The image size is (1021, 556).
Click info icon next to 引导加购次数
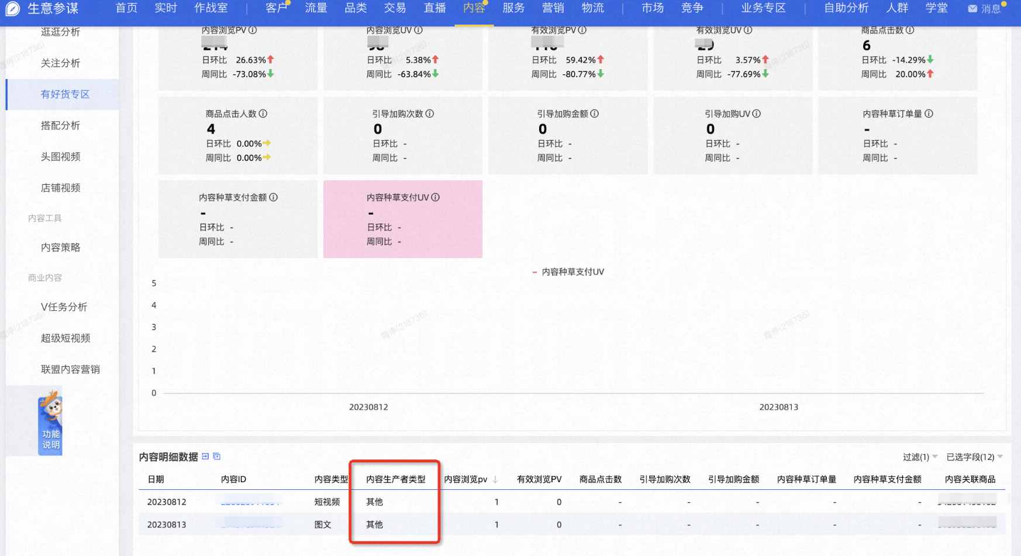[430, 114]
